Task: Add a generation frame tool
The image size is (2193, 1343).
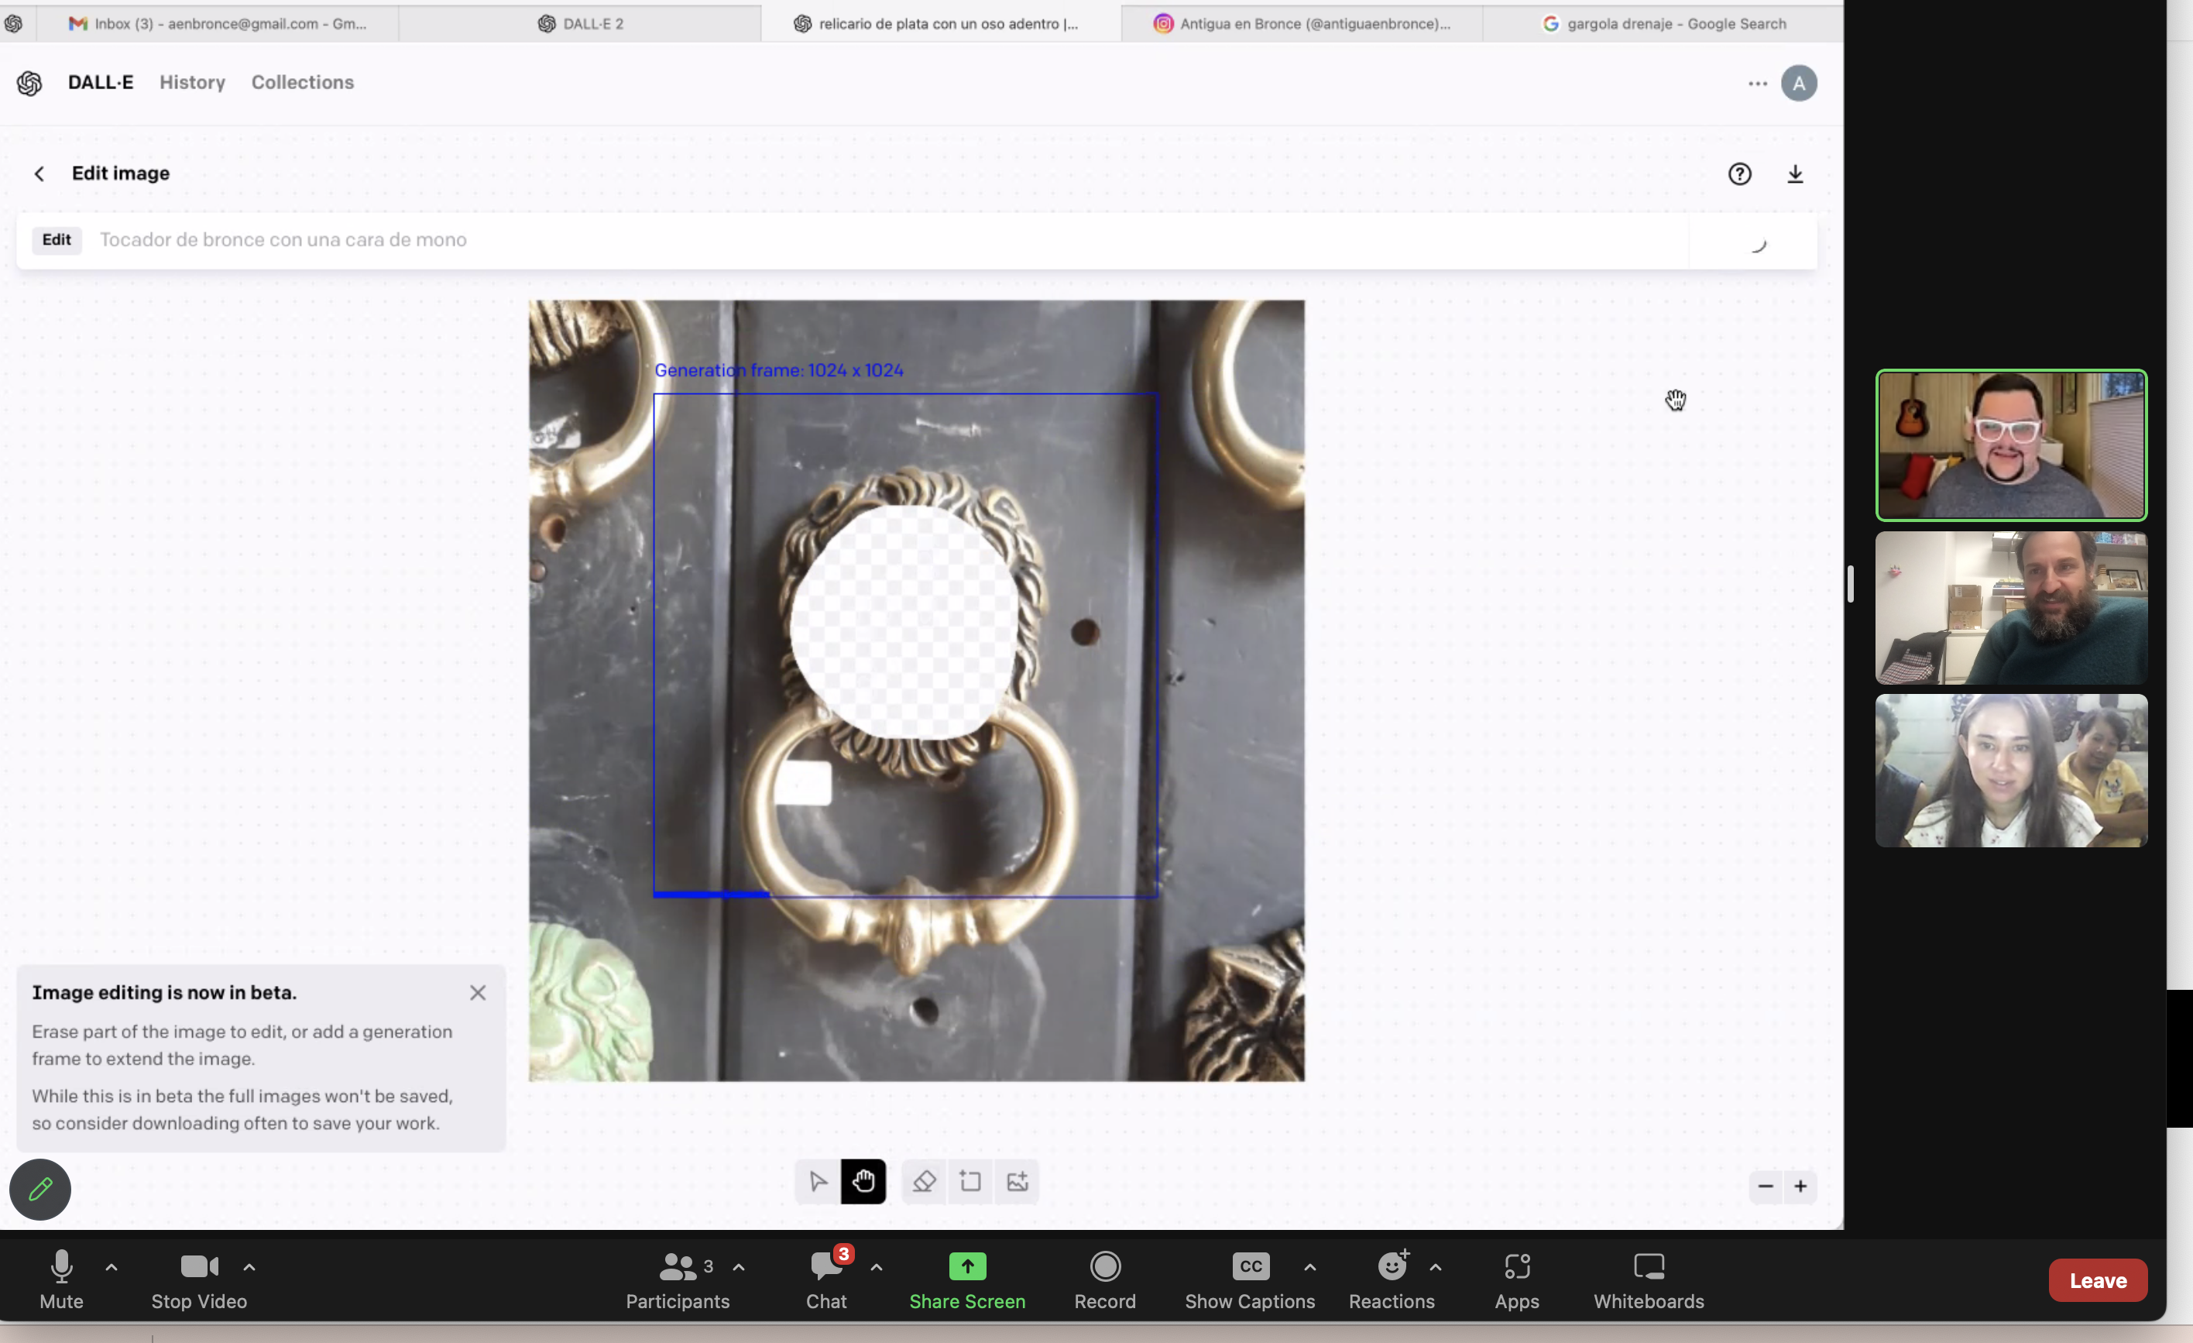Action: point(970,1182)
